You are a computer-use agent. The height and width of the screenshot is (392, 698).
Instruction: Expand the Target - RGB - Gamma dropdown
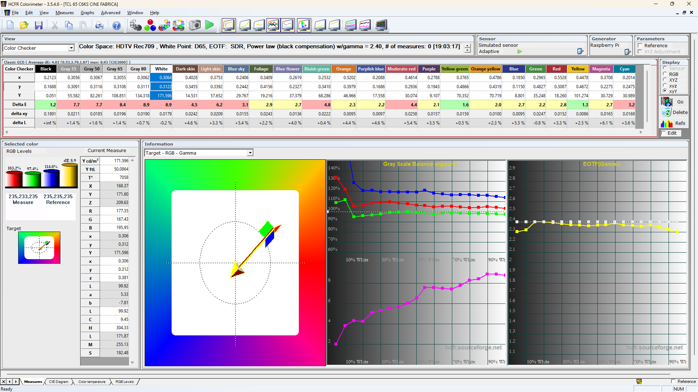point(250,153)
